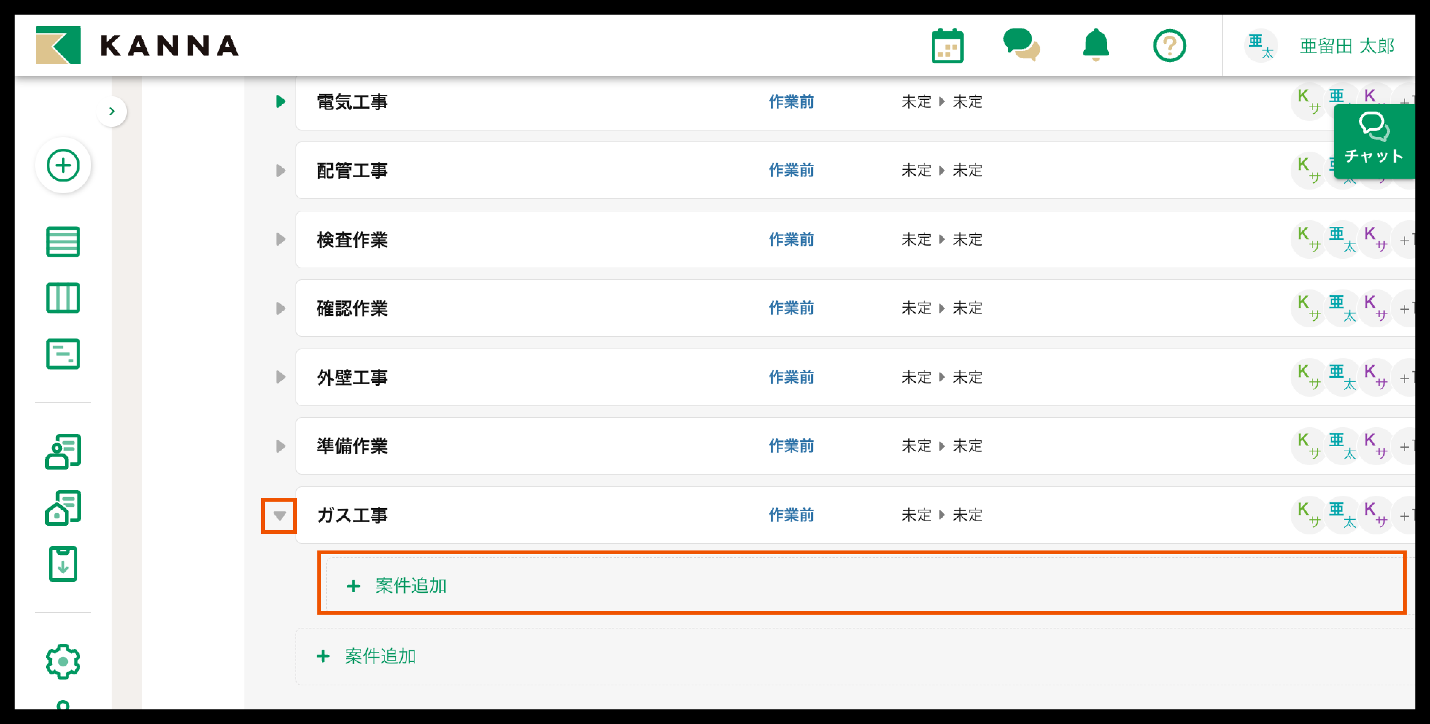Viewport: 1430px width, 724px height.
Task: Open notifications bell
Action: coord(1095,45)
